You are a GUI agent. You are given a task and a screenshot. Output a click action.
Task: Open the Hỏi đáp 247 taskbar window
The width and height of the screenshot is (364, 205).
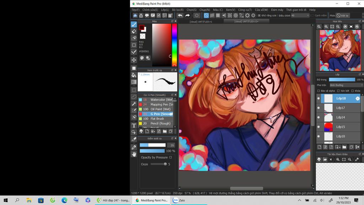tap(113, 200)
